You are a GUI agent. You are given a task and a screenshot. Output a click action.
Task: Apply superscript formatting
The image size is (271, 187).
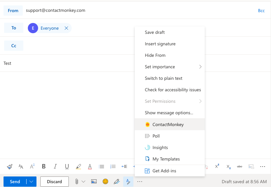(x=217, y=166)
